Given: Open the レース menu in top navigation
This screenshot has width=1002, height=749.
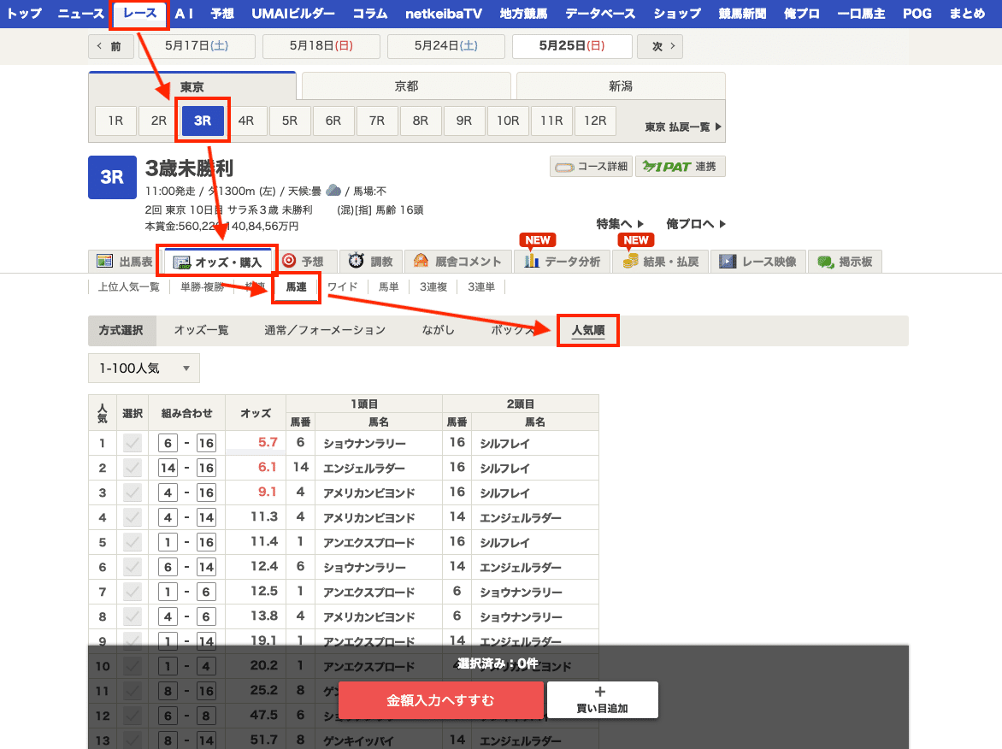Looking at the screenshot, I should [139, 14].
